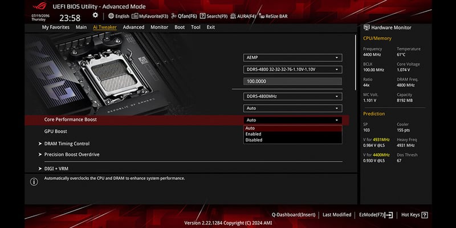Click the 100.0000 BCLK frequency field
The image size is (456, 228).
(x=292, y=82)
